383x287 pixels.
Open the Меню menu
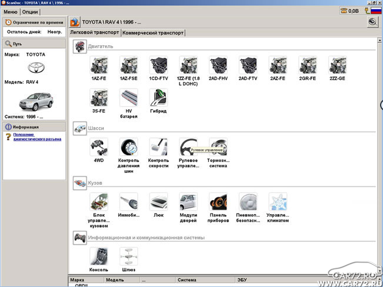coord(11,12)
